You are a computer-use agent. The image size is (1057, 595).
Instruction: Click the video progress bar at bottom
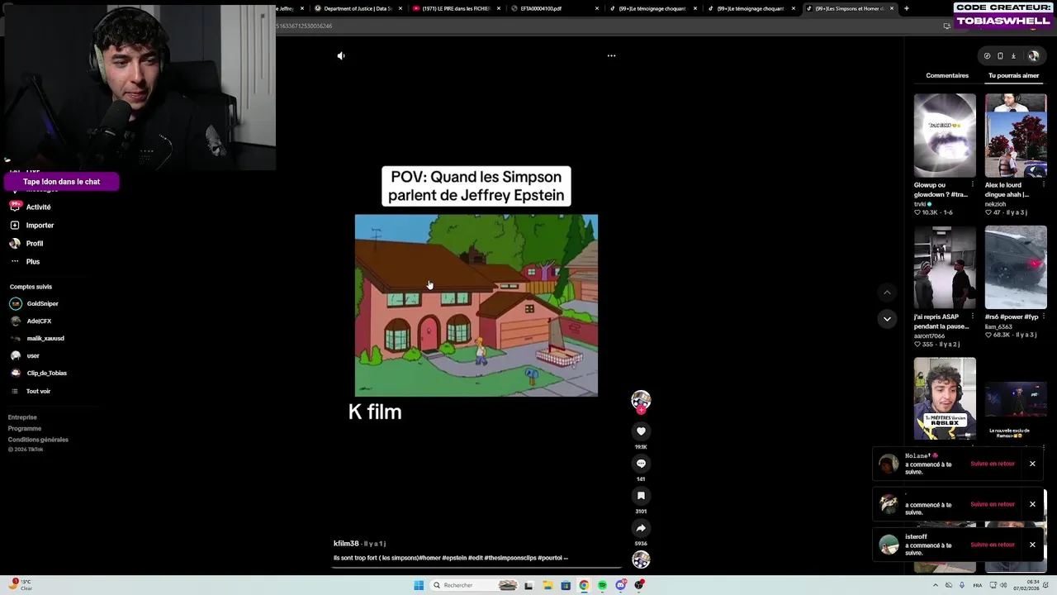477,568
